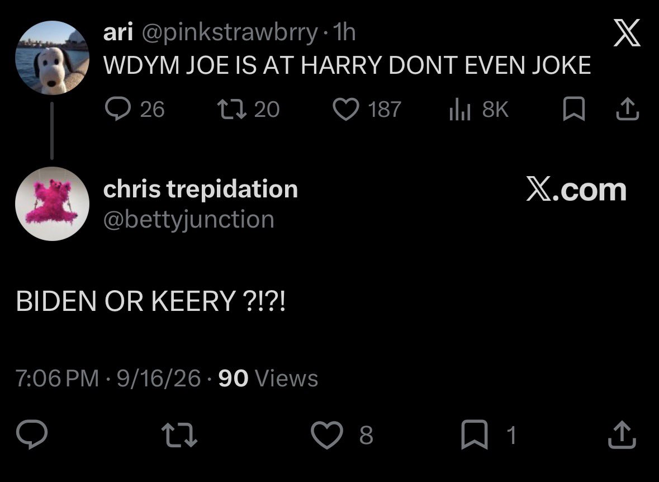Select the chris trepidation display name
This screenshot has height=482, width=659.
coord(201,189)
